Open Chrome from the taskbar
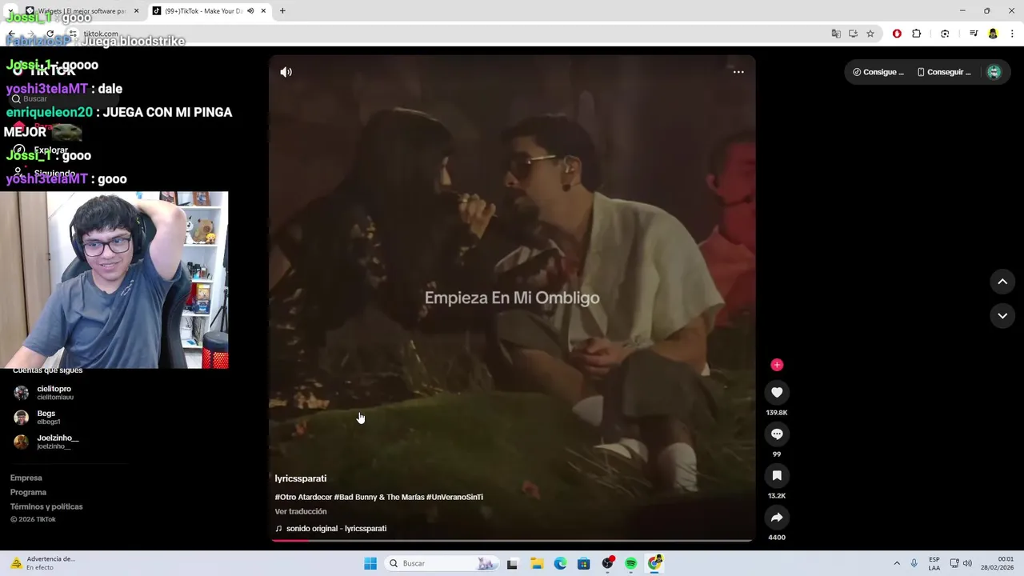 tap(655, 563)
